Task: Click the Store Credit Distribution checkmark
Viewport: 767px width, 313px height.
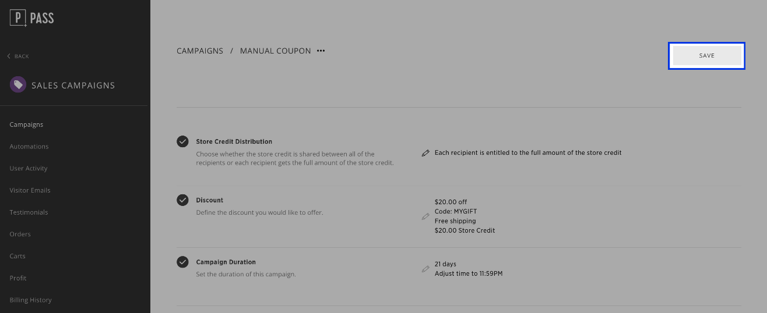Action: click(x=182, y=141)
